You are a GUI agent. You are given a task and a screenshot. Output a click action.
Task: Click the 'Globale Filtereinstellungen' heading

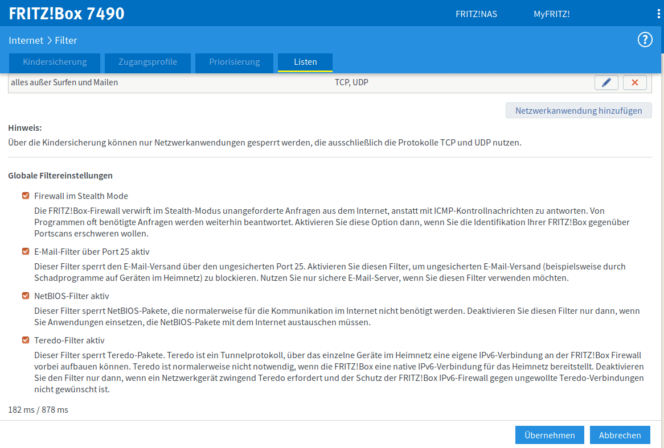point(60,176)
